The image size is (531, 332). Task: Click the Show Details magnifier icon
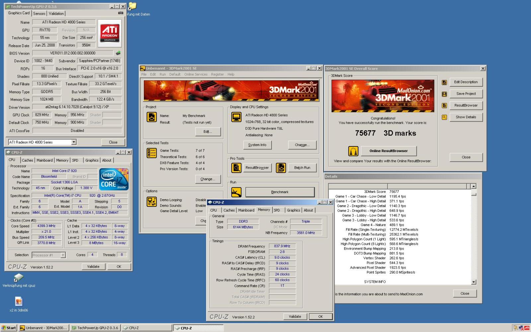(444, 117)
